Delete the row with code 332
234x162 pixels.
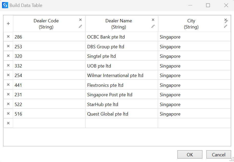(x=8, y=65)
